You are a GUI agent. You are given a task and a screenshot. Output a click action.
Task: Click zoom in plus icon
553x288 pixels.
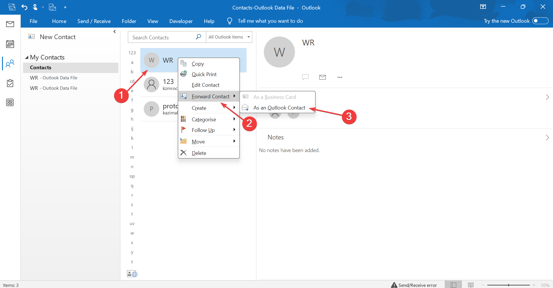point(534,285)
